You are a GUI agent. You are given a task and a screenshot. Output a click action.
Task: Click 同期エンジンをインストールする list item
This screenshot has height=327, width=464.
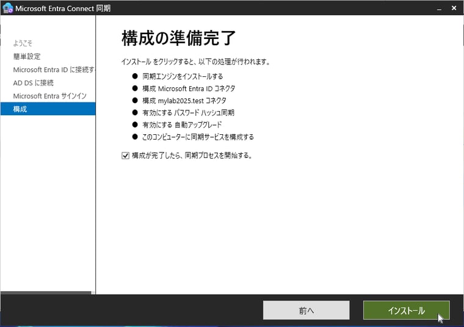[x=183, y=76]
